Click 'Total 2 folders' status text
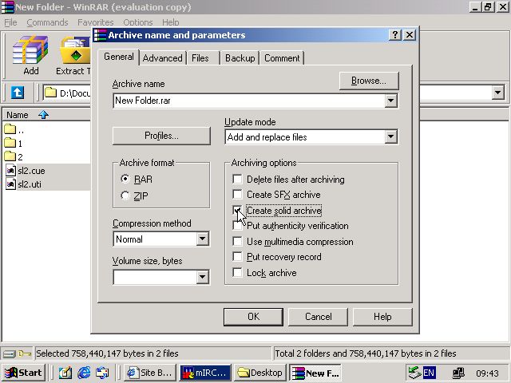 click(x=366, y=353)
